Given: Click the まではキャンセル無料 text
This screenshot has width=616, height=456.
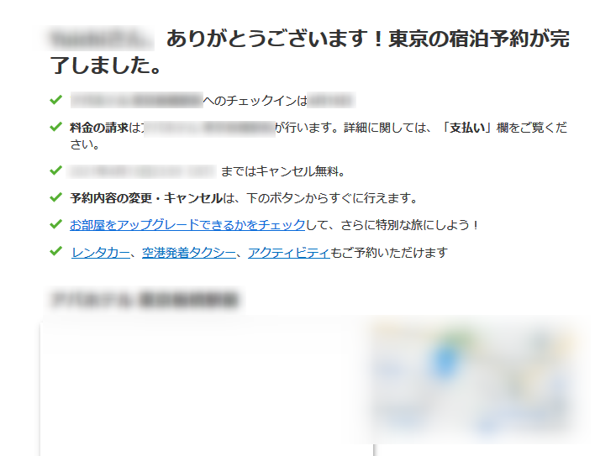Looking at the screenshot, I should 282,171.
